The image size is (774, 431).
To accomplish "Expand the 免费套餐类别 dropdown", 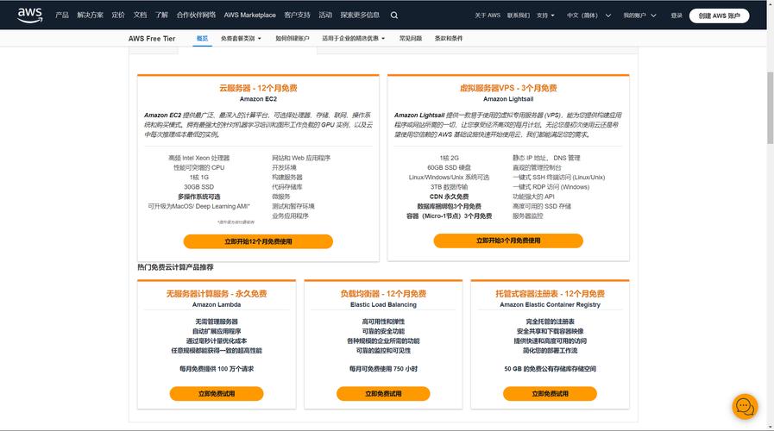I will point(241,39).
